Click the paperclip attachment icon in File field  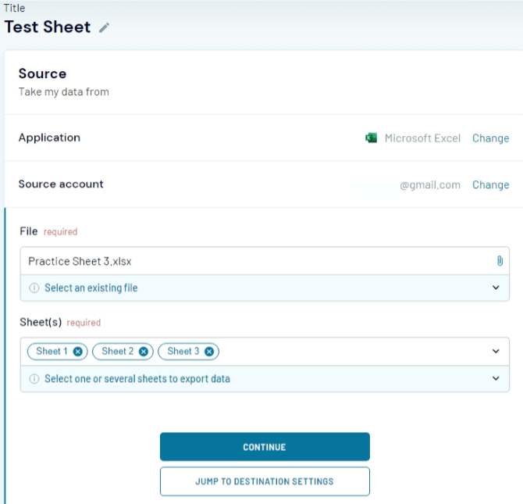(x=500, y=261)
